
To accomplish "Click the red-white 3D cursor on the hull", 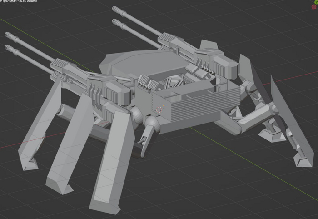I will (159, 109).
